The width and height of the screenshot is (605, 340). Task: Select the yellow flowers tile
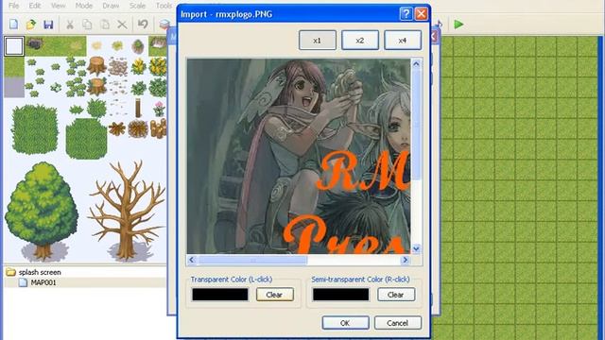(x=138, y=66)
